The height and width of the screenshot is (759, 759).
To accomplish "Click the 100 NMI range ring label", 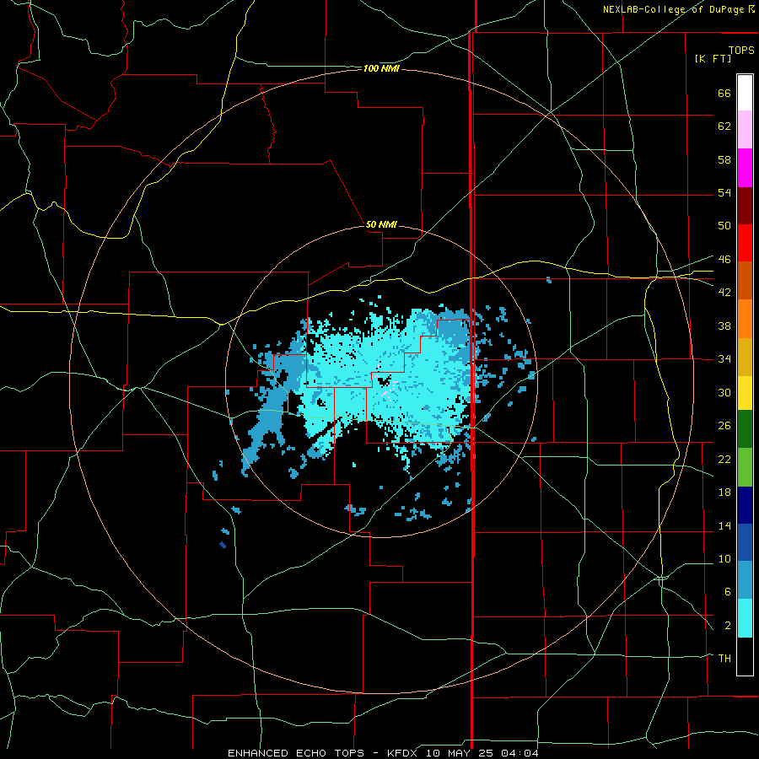I will 381,69.
